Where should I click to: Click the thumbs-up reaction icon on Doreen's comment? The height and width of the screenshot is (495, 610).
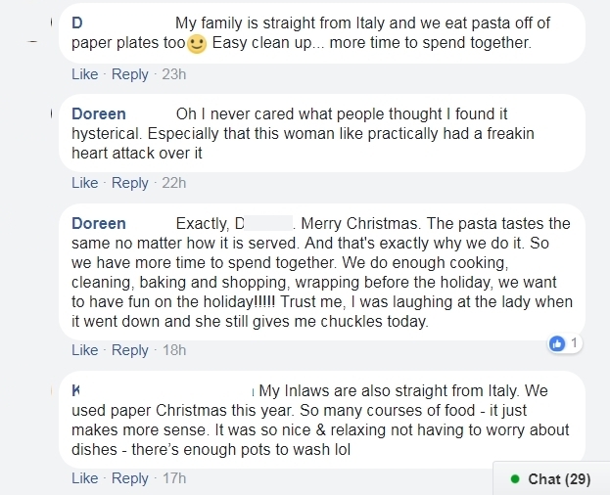click(x=557, y=343)
